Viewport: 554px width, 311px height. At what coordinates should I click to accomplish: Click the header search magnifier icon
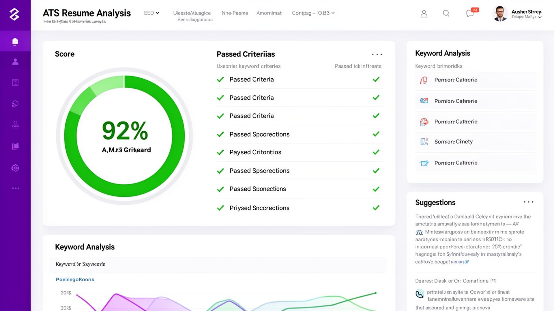click(x=446, y=13)
